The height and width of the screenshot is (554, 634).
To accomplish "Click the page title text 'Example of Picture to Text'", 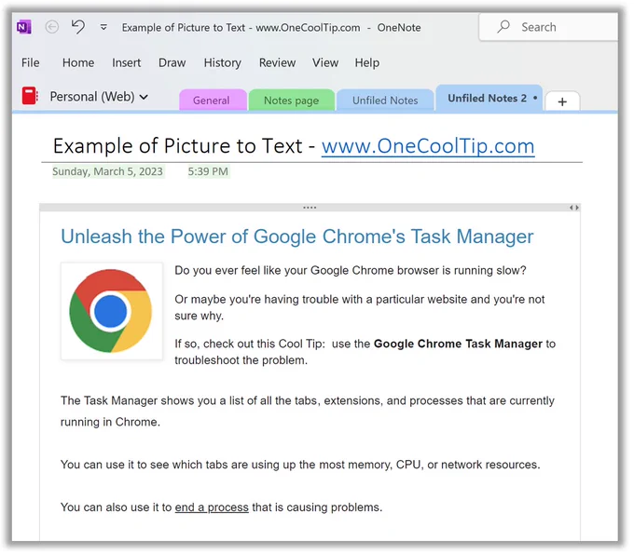I will [177, 146].
